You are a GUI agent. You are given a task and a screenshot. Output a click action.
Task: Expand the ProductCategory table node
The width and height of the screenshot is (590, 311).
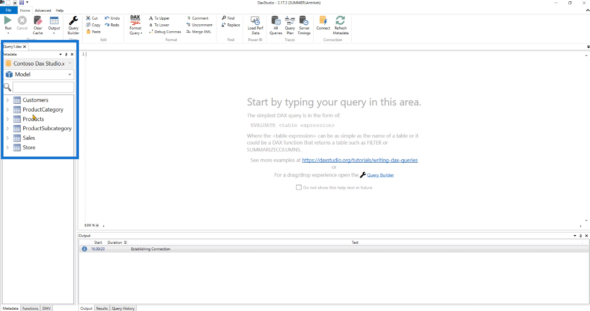click(8, 109)
